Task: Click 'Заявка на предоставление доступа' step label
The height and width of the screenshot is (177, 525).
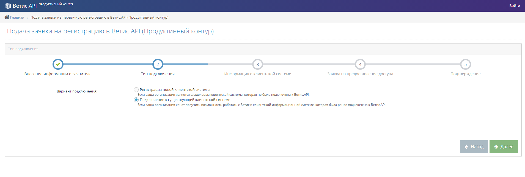Action: tap(360, 74)
